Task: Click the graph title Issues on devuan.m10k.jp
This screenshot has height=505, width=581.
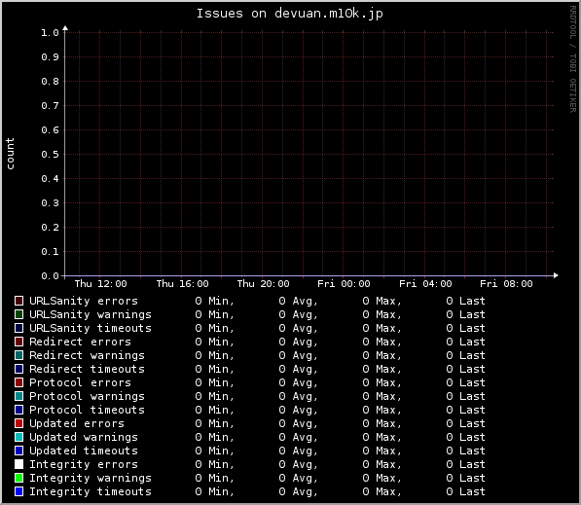Action: coord(289,14)
